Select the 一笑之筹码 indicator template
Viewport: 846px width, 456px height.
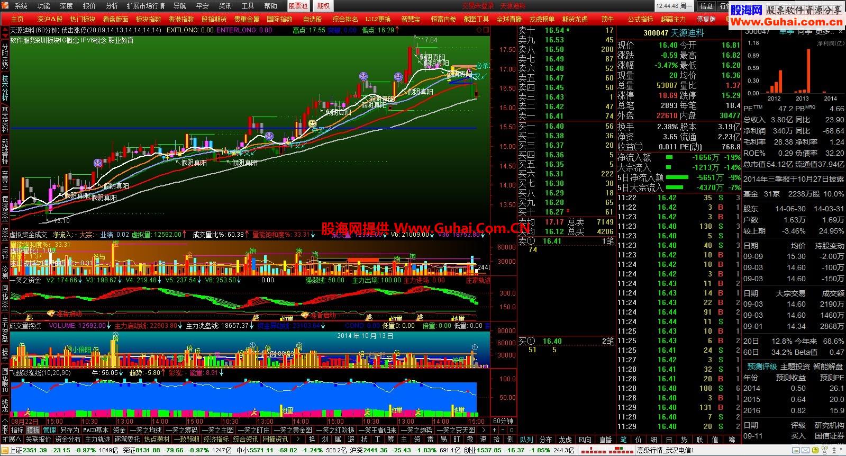pos(182,430)
